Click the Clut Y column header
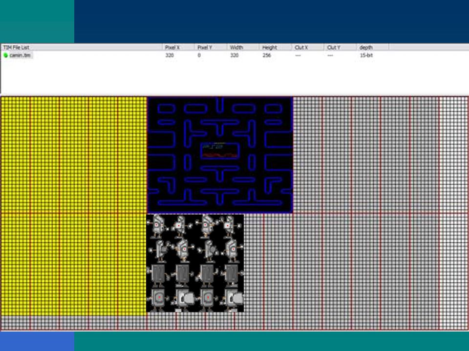The image size is (469, 351). click(340, 47)
